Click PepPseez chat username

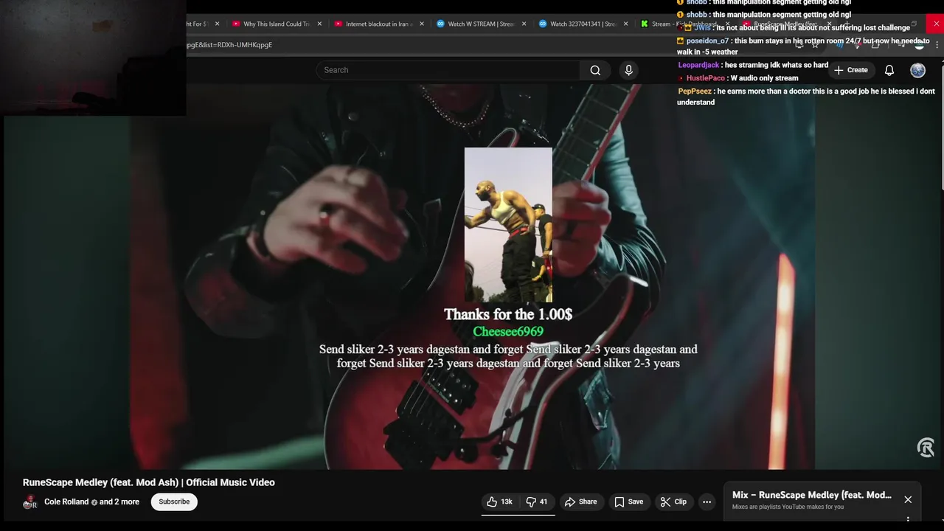point(695,91)
